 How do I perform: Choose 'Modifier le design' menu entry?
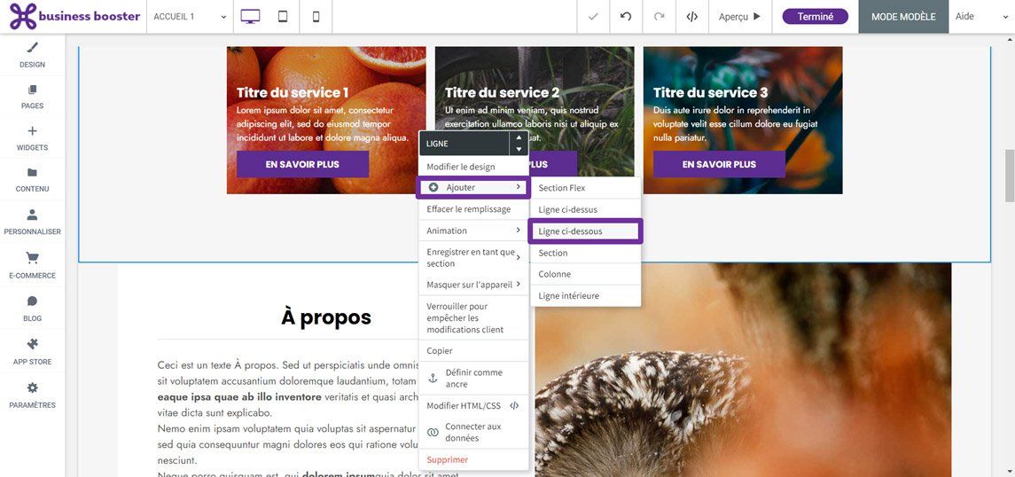(x=473, y=167)
